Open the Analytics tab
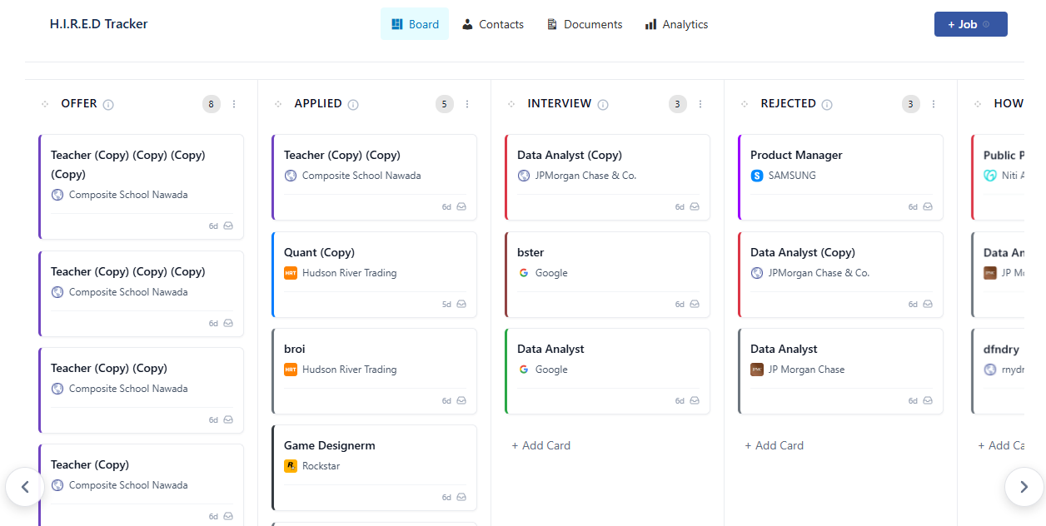The image size is (1046, 526). pos(676,24)
